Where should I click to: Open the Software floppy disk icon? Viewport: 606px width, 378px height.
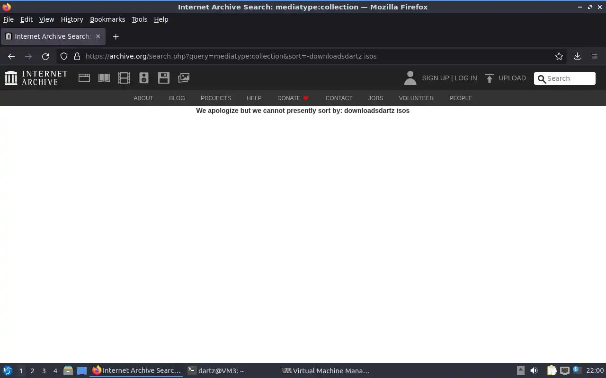(x=164, y=78)
